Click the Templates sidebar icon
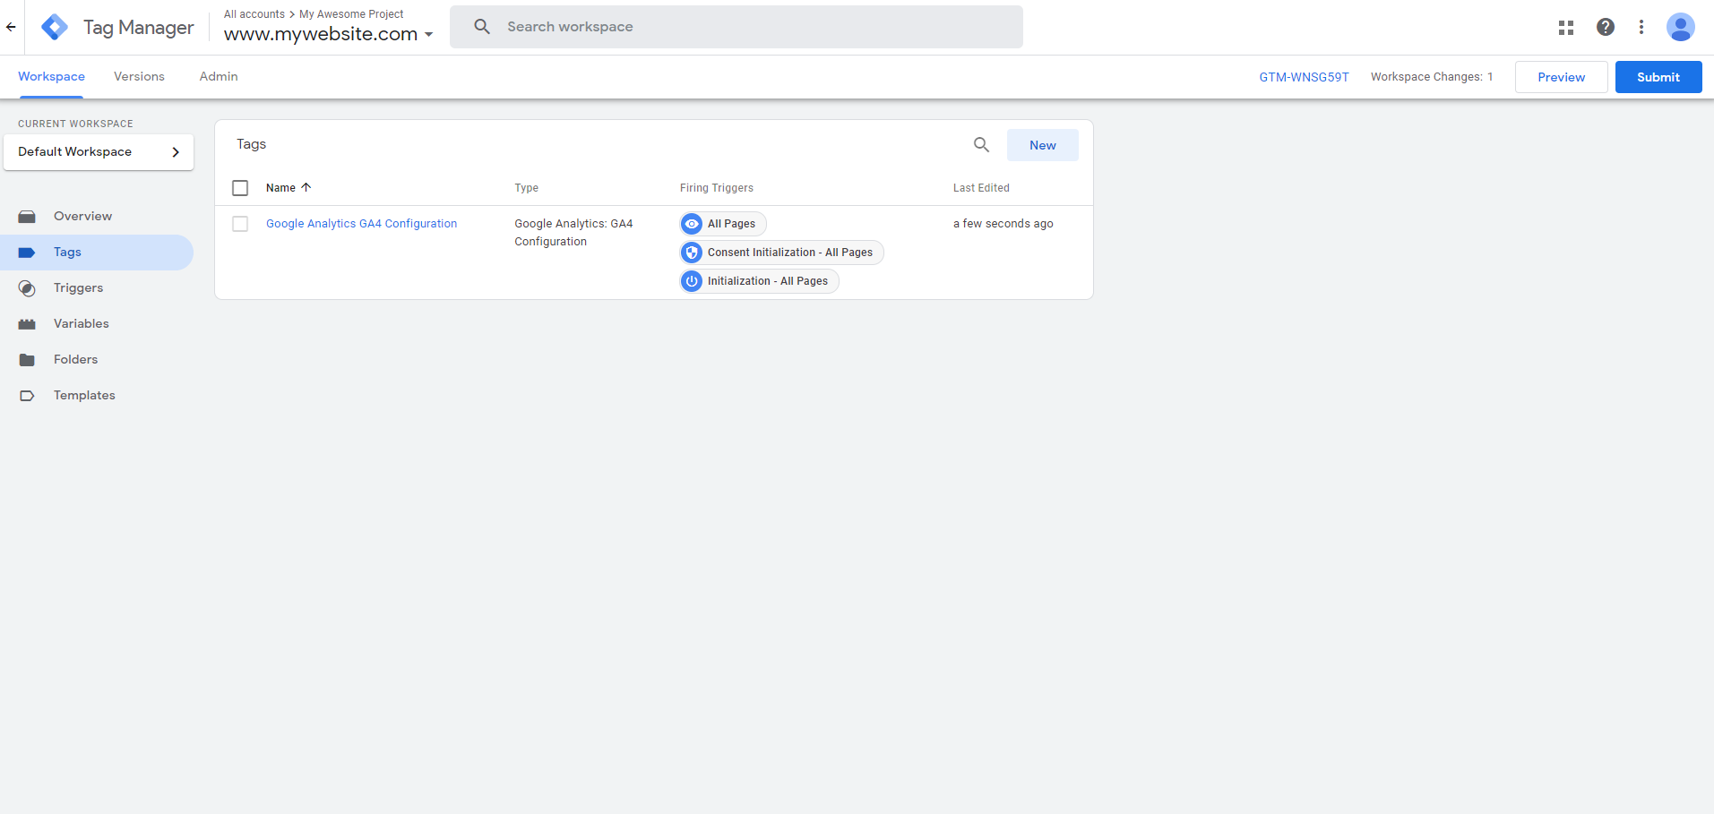 (27, 396)
